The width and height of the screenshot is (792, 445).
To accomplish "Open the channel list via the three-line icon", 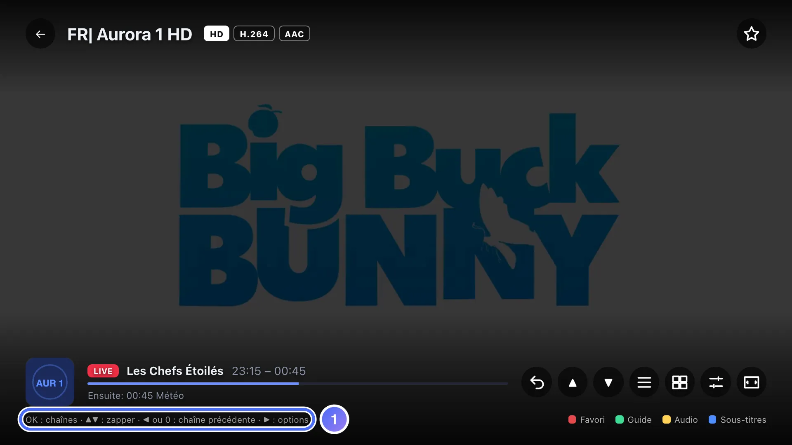I will [x=644, y=382].
